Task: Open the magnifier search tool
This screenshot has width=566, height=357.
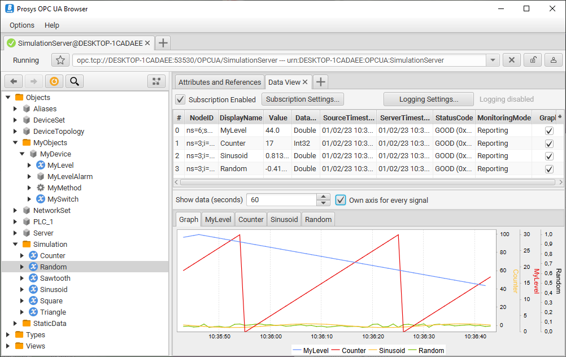Action: pyautogui.click(x=74, y=81)
